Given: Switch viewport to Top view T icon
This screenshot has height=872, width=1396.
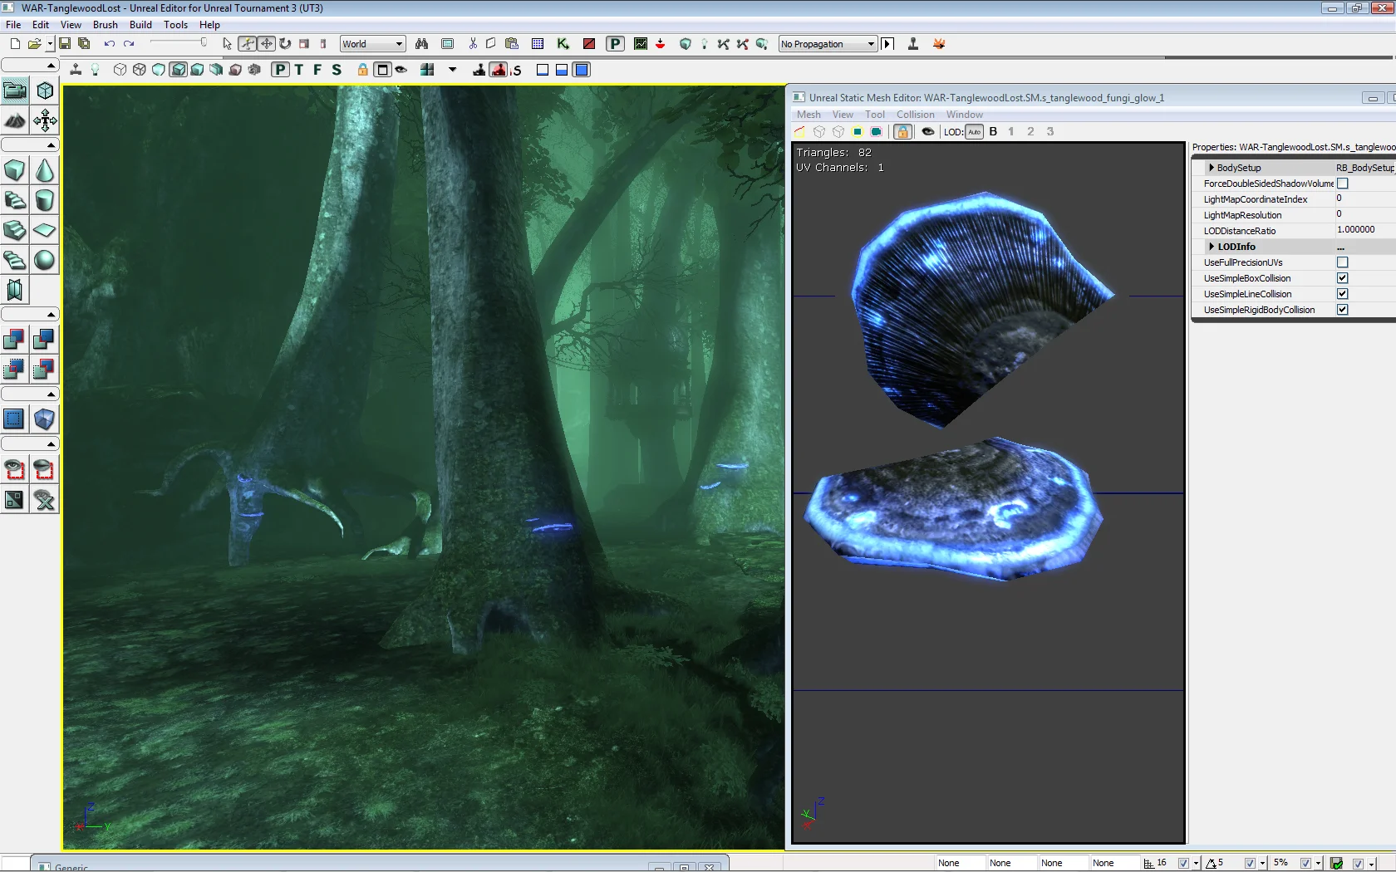Looking at the screenshot, I should [299, 70].
